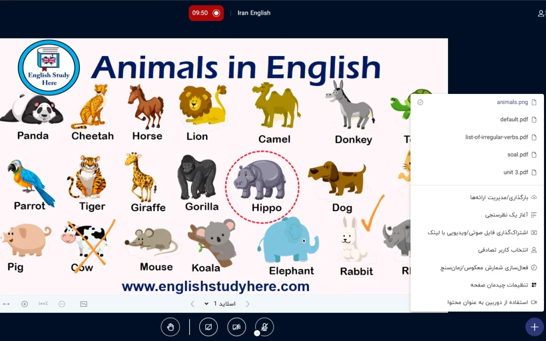The image size is (546, 341).
Task: Raise your hand with the hand button
Action: [170, 327]
